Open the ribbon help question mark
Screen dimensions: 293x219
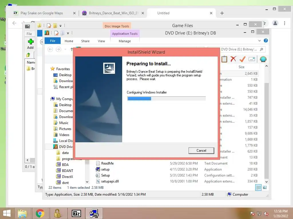click(266, 40)
